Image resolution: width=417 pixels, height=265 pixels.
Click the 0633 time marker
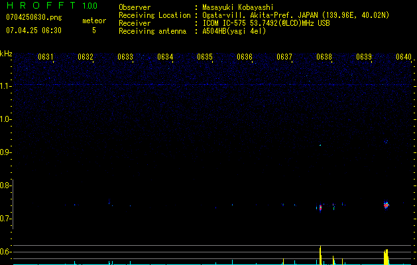[x=125, y=57]
